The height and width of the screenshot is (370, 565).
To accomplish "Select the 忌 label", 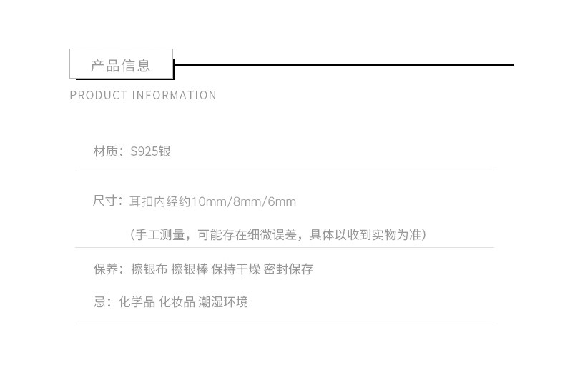I will (x=99, y=302).
